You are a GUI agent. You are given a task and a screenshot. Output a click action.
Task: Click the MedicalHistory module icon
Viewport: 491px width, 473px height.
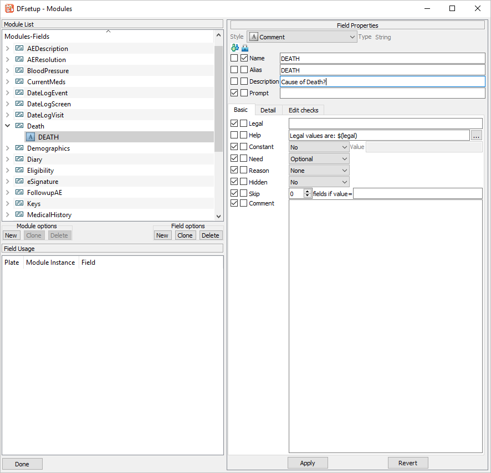[x=19, y=214]
